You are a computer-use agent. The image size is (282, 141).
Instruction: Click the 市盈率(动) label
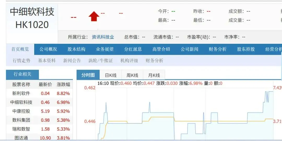199,37
